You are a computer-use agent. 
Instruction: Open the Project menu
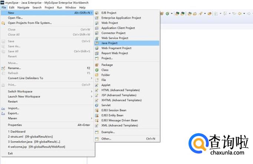pos(49,7)
